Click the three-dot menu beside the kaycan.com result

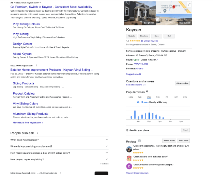[37, 65]
